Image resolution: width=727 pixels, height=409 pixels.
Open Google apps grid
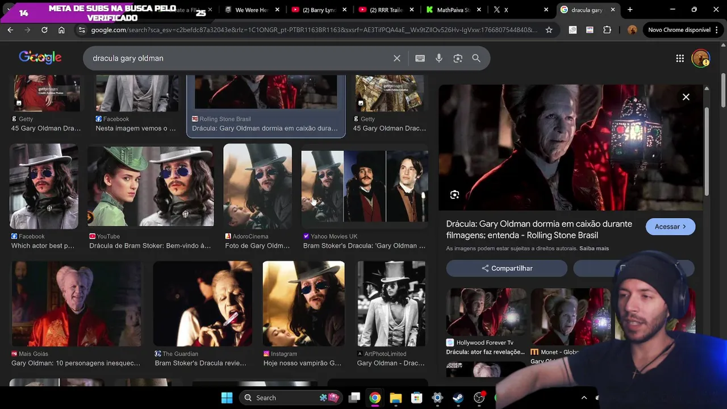[680, 58]
